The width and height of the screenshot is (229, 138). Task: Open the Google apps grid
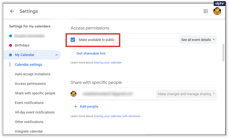pos(206,11)
